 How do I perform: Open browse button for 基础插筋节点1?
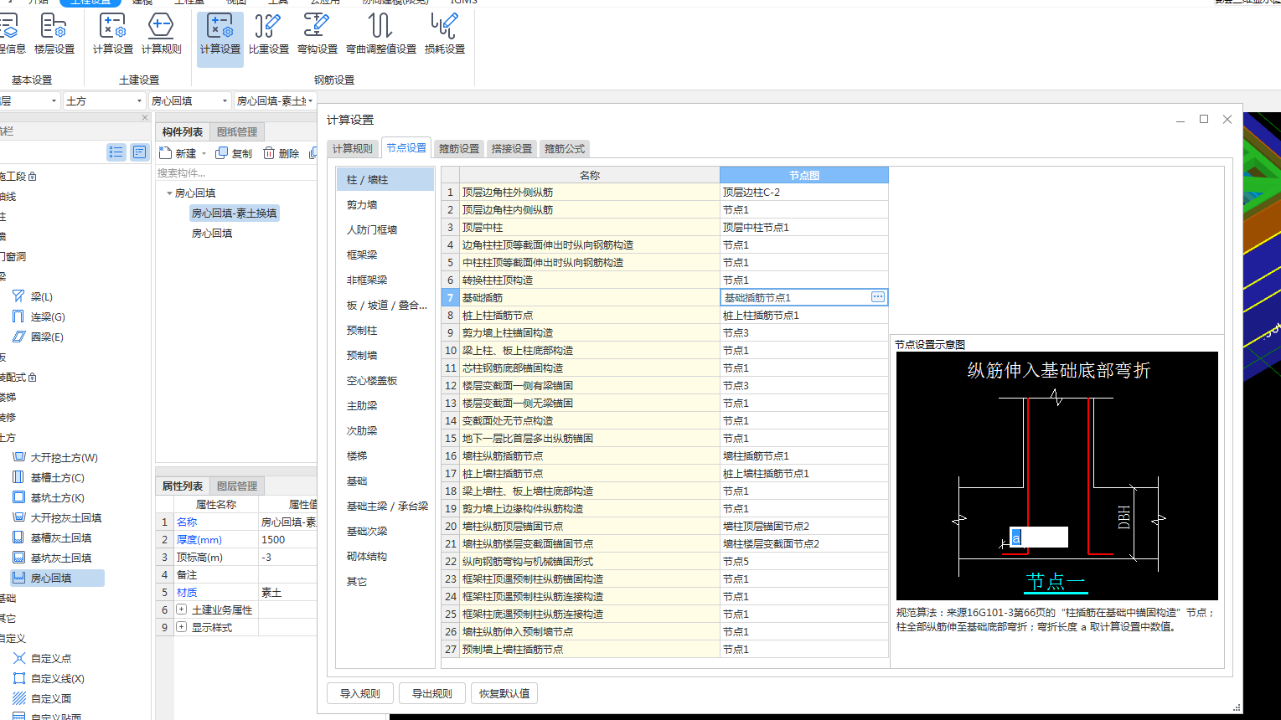point(877,297)
